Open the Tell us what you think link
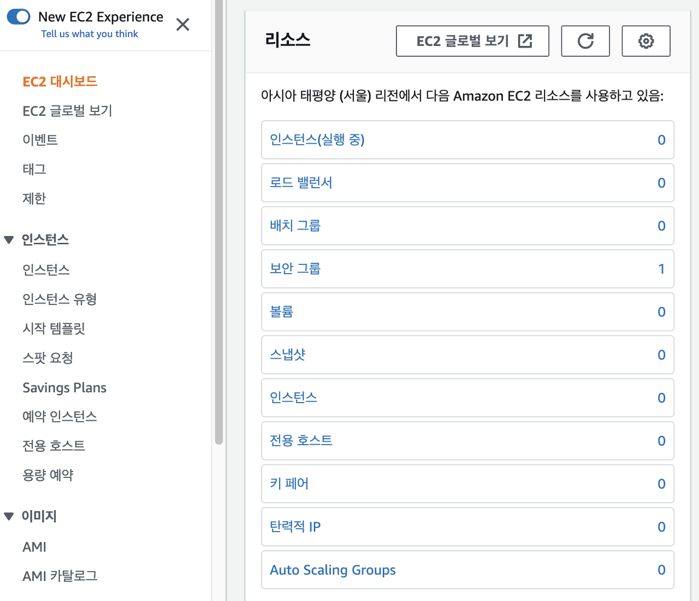Screen dimensions: 699x601 (90, 34)
